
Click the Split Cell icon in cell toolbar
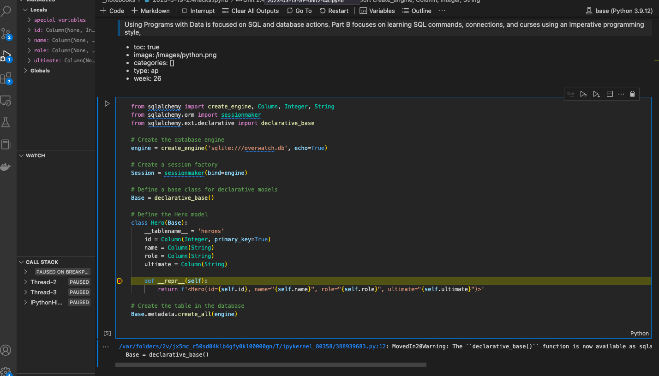tap(610, 94)
